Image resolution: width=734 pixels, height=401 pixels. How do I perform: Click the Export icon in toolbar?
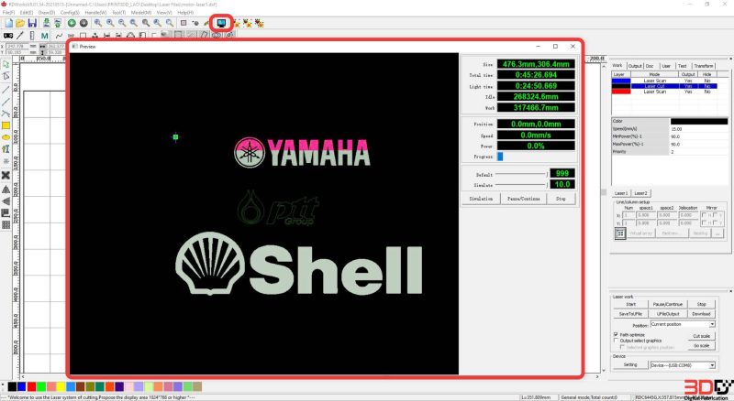coord(58,23)
